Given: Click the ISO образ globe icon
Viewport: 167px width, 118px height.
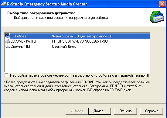Looking at the screenshot, I should [x=7, y=36].
